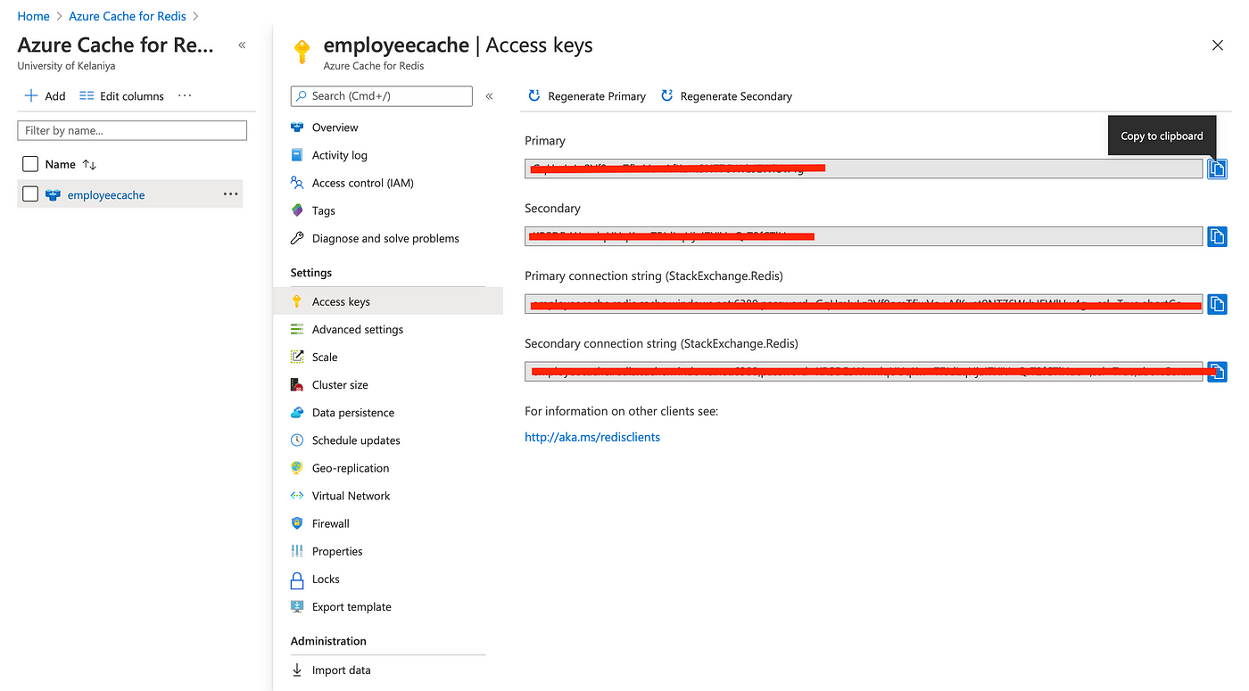Click the Access control people icon
The image size is (1249, 691).
point(297,183)
